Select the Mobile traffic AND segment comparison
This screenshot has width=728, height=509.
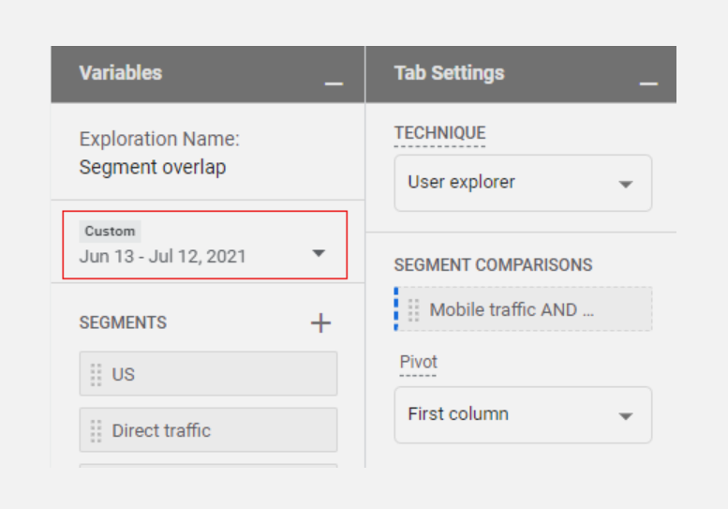click(523, 309)
